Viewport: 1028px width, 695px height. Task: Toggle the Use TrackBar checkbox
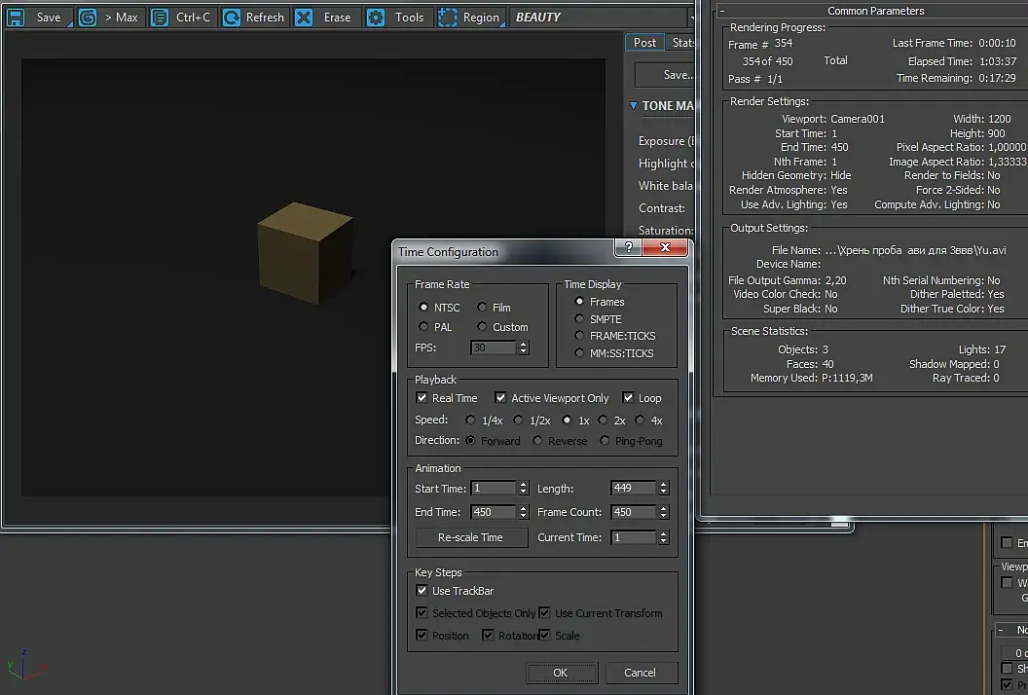pos(422,591)
